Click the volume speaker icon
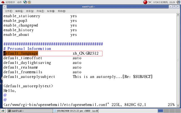This screenshot has height=113, width=181. click(x=178, y=2)
